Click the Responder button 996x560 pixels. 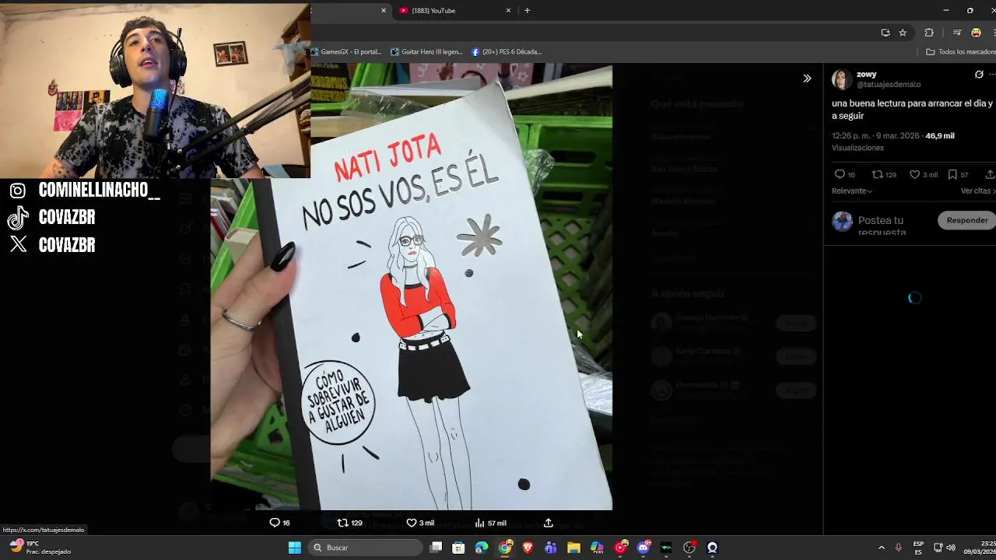pyautogui.click(x=967, y=220)
